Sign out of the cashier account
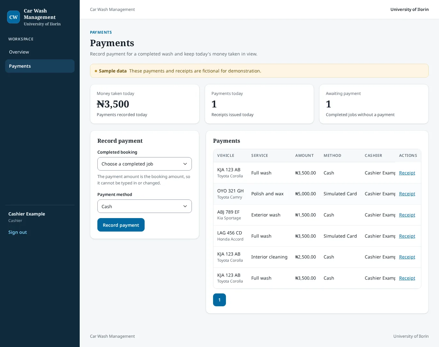 (18, 232)
